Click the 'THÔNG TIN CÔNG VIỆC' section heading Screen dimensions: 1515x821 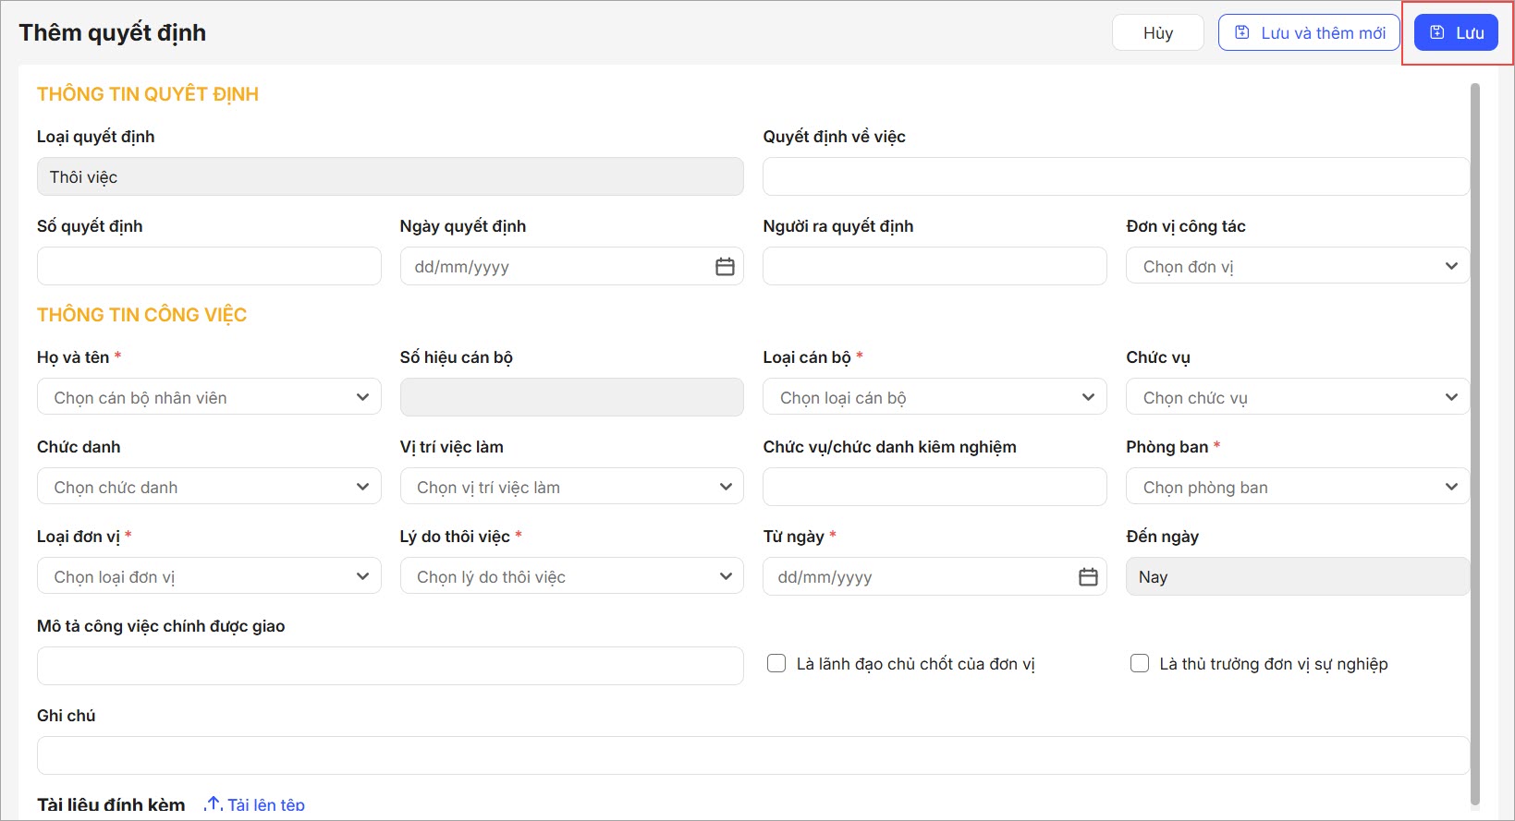tap(141, 315)
